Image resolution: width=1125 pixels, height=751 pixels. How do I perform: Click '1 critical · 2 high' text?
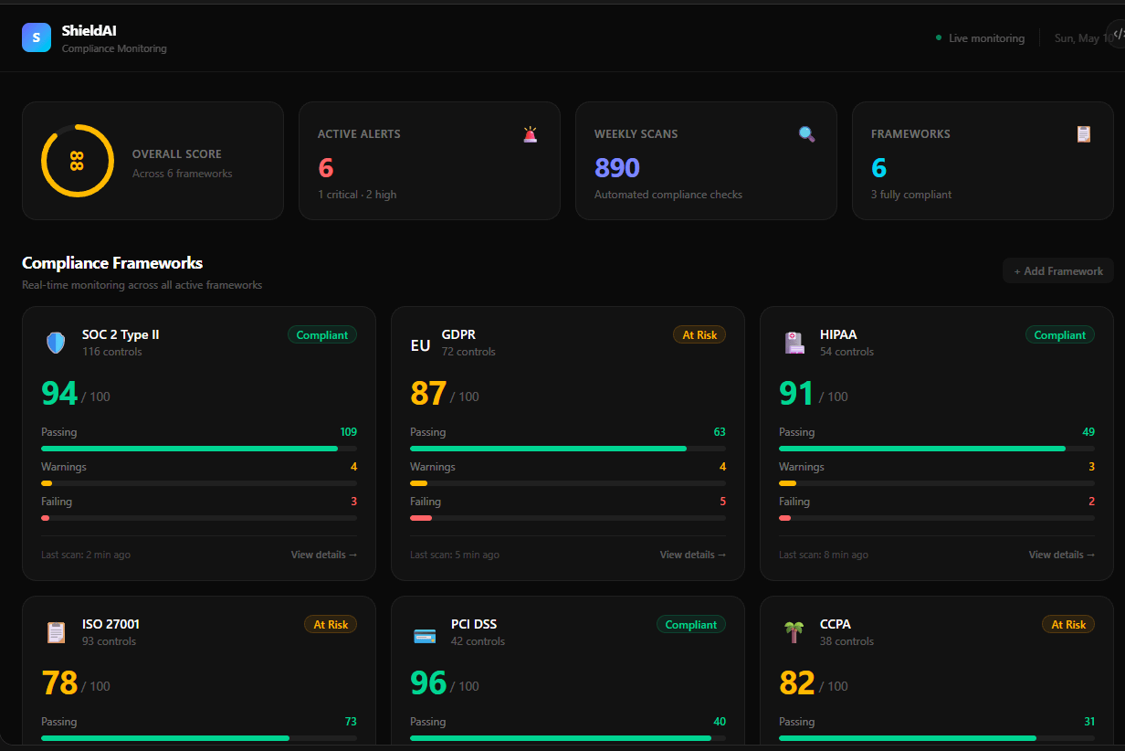click(x=357, y=195)
